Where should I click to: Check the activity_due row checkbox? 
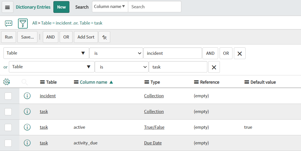point(8,143)
